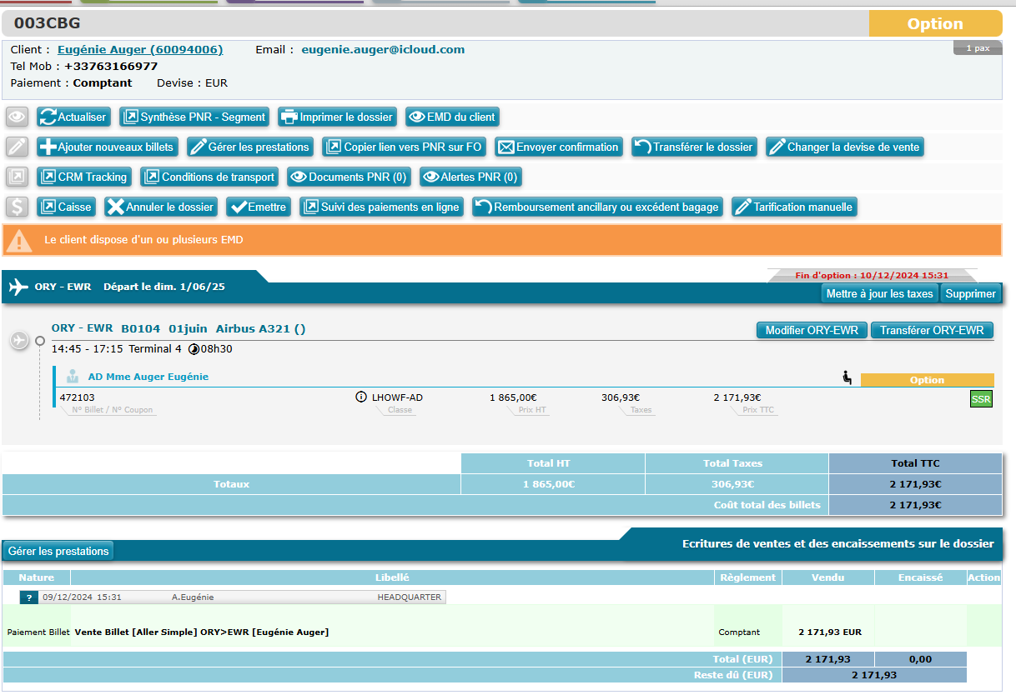Open client link Eugénie Auger (60094006)
Viewport: 1016px width, 695px height.
click(140, 50)
